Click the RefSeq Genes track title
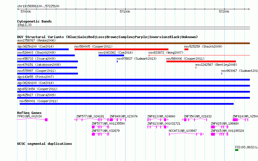 29,113
